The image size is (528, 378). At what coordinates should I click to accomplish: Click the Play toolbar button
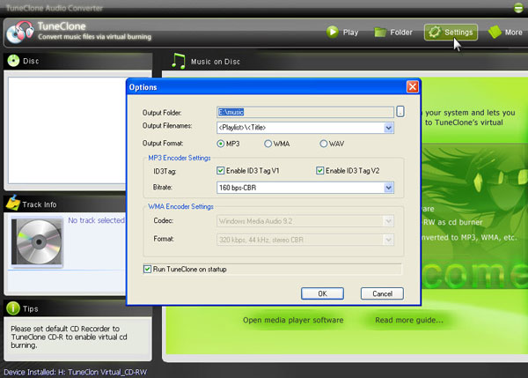click(x=342, y=33)
